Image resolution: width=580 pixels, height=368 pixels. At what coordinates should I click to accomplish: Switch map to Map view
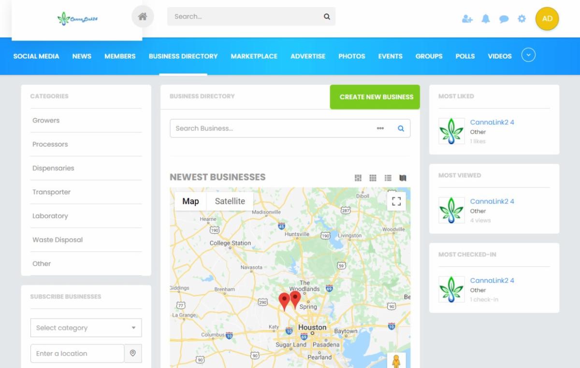click(x=190, y=201)
